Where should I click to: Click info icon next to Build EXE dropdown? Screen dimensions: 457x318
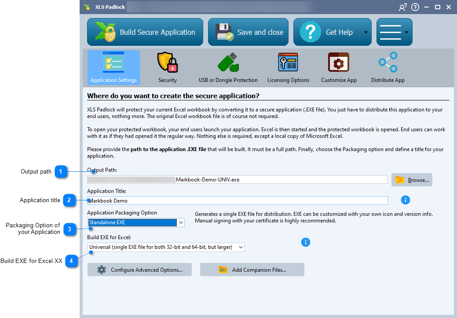[x=305, y=242]
